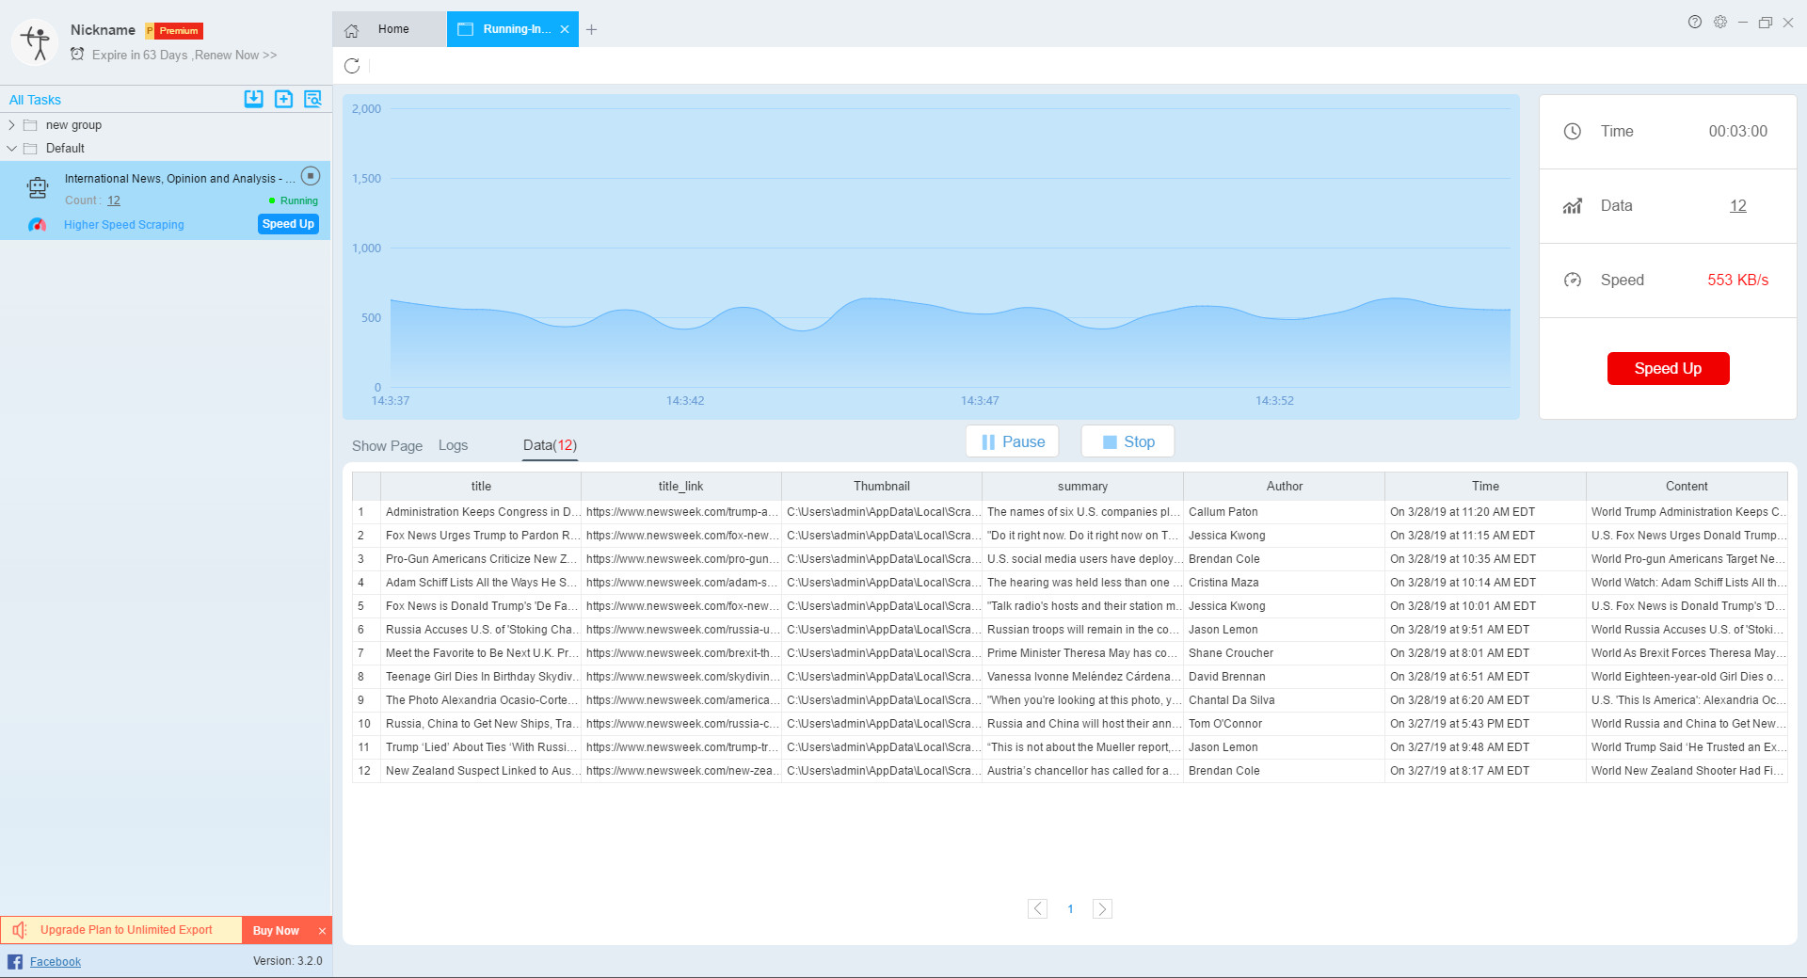
Task: Pause the scraping task
Action: click(1013, 441)
